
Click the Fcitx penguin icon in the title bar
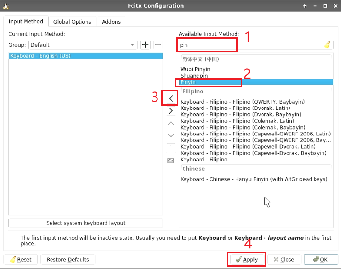tap(6, 6)
